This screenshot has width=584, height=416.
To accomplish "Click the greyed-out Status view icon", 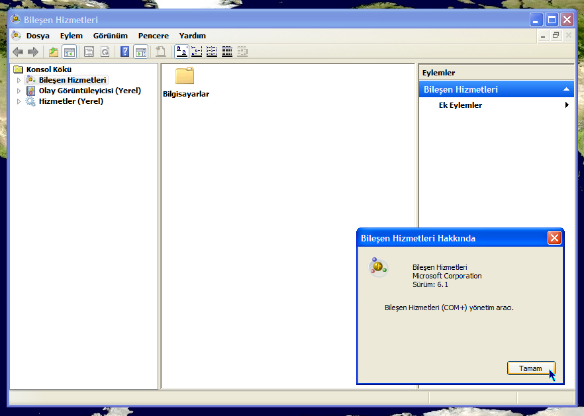I will 242,52.
